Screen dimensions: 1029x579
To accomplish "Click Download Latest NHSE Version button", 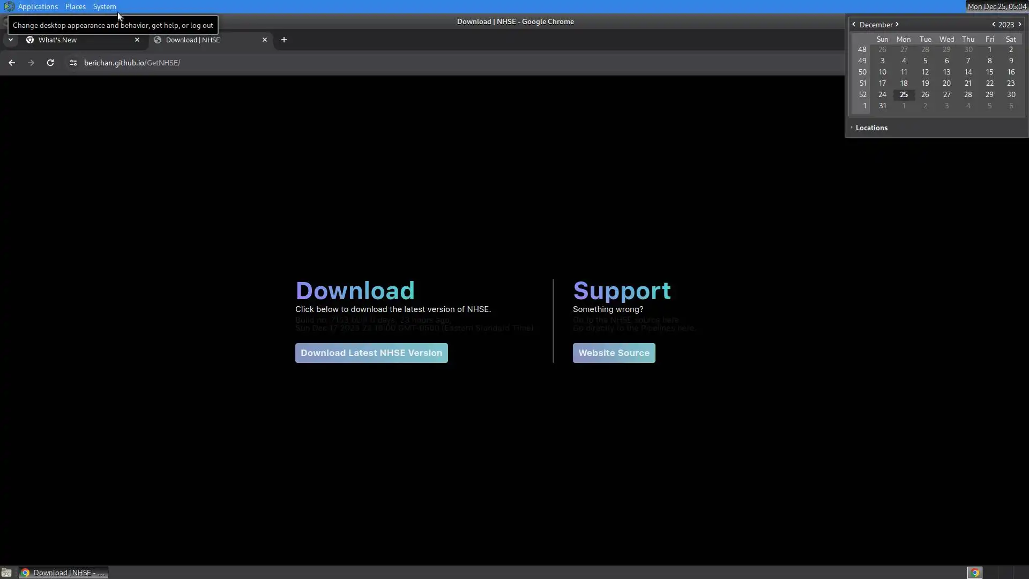I will click(x=371, y=353).
